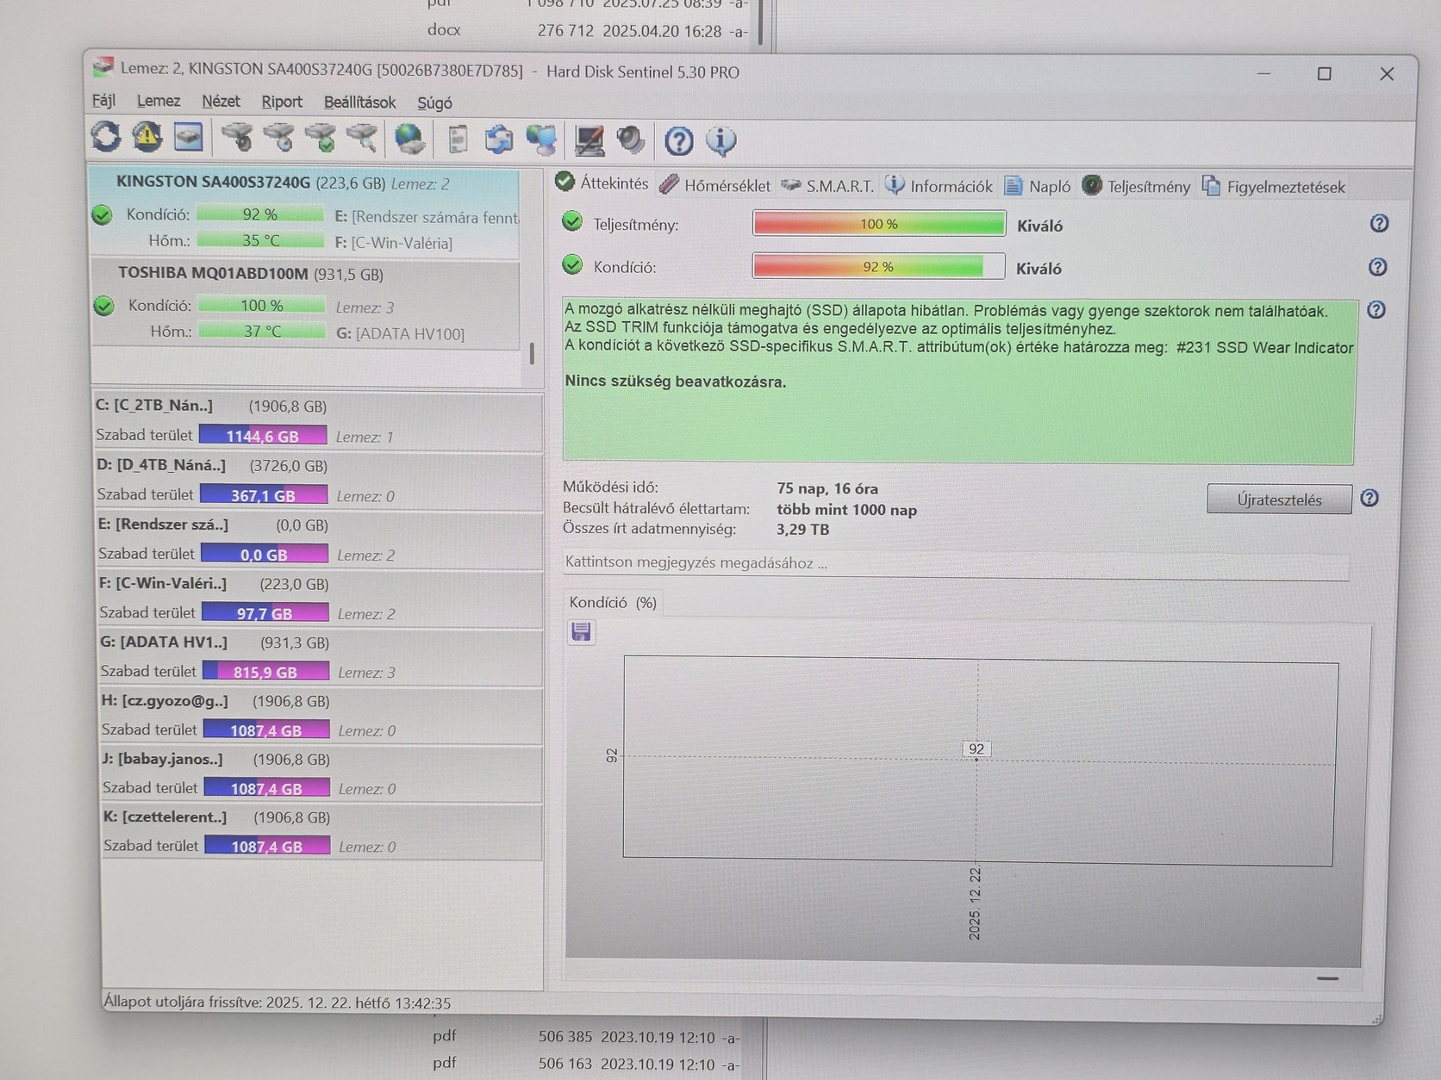This screenshot has width=1441, height=1080.
Task: Select the KINGSTON SA400S37240G disk
Action: tap(305, 214)
